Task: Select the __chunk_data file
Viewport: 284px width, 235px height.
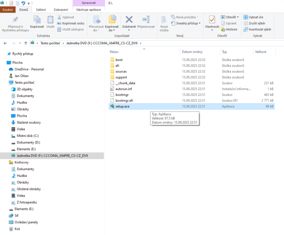Action: tap(125, 83)
